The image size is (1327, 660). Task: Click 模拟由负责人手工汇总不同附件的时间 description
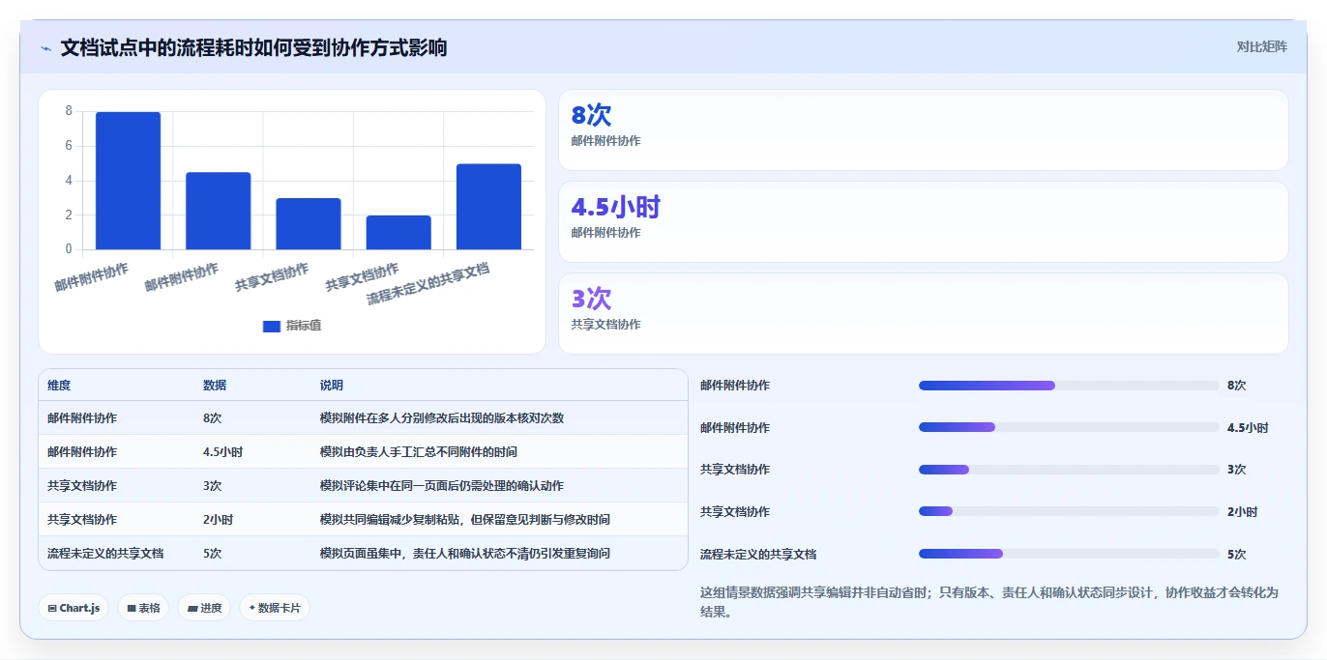[419, 452]
